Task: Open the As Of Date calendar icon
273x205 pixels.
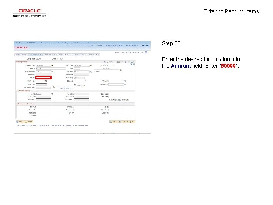Action: pyautogui.click(x=91, y=66)
